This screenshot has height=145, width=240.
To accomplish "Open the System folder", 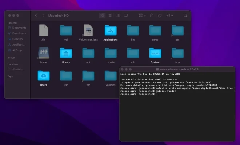I will 155,53.
